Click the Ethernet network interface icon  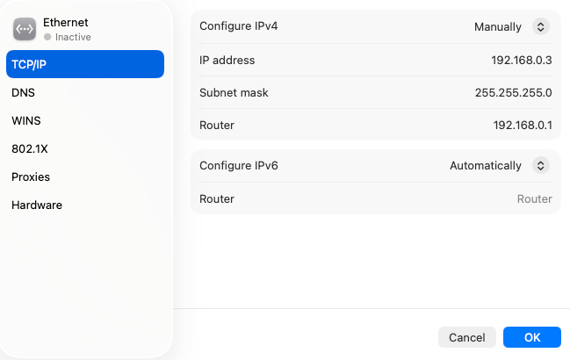24,29
